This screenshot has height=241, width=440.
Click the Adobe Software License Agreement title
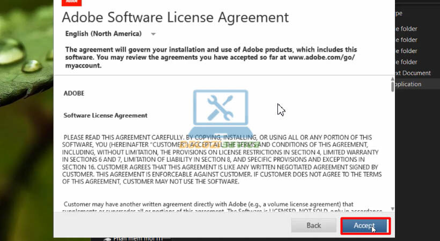tap(175, 17)
